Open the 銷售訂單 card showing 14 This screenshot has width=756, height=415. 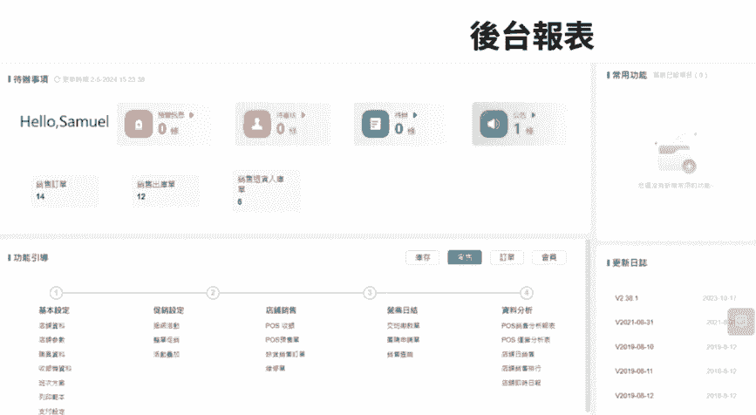pos(65,190)
